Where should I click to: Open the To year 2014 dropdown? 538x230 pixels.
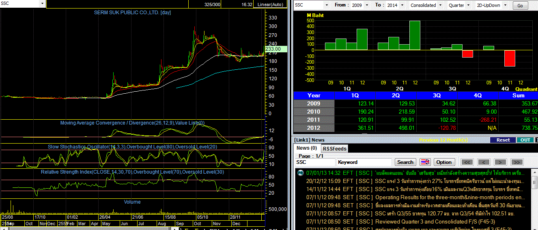[x=401, y=5]
